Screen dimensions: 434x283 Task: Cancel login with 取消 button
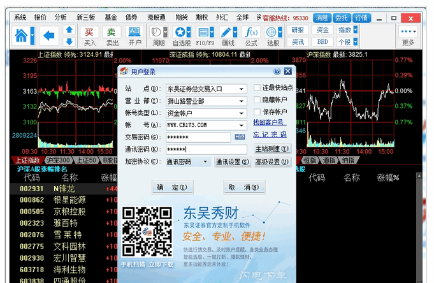[244, 187]
